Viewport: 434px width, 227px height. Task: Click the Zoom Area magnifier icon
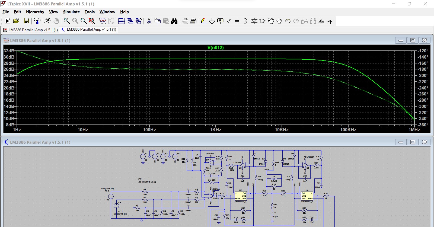[x=75, y=21]
